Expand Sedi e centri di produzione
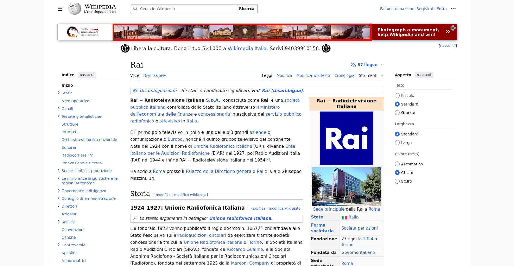This screenshot has height=266, width=514. click(x=59, y=170)
